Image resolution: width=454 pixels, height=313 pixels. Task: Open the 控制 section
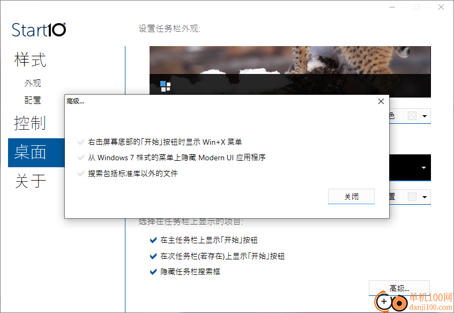coord(30,123)
